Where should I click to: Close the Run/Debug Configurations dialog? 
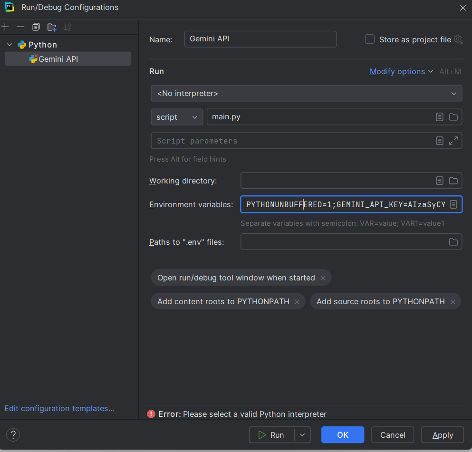tap(463, 8)
